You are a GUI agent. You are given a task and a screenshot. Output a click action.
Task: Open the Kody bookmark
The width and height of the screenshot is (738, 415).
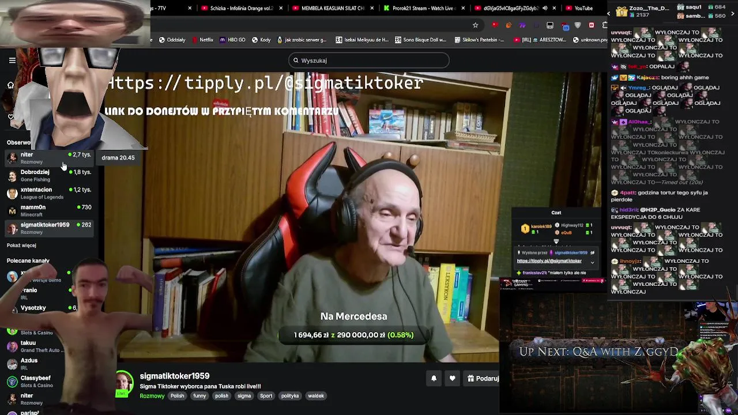(x=261, y=40)
